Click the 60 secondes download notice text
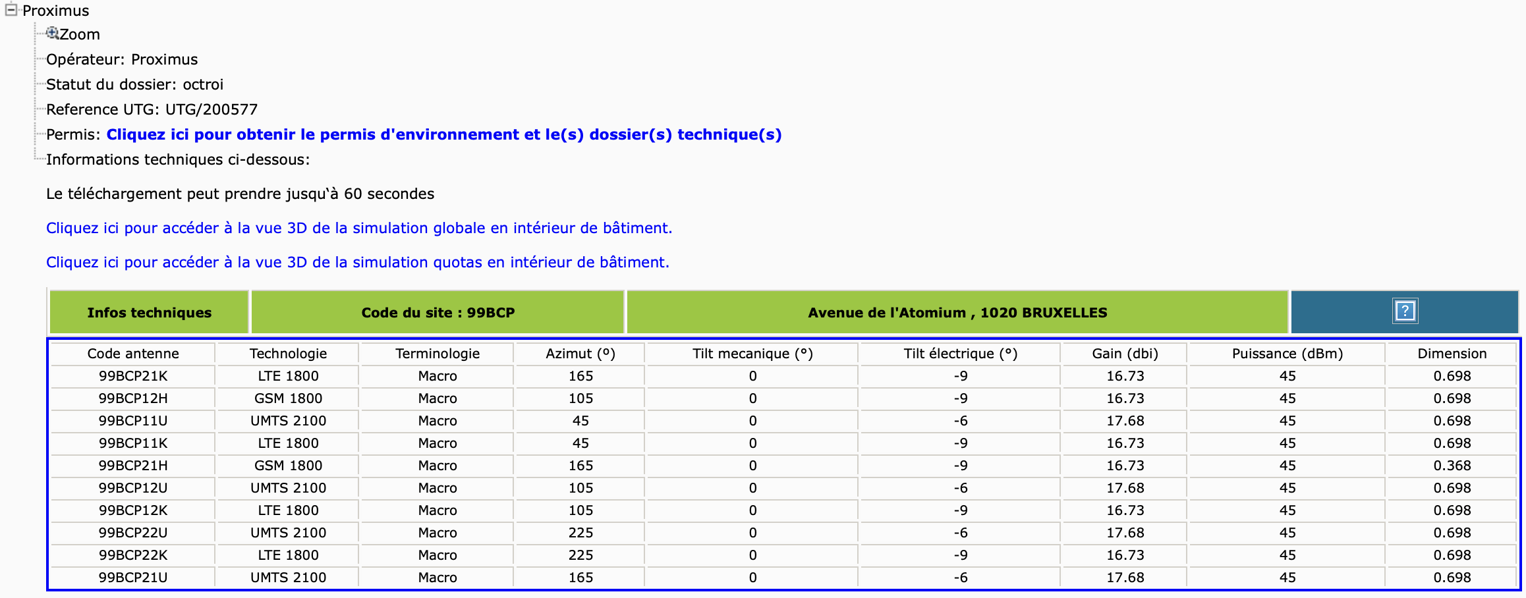 tap(240, 194)
